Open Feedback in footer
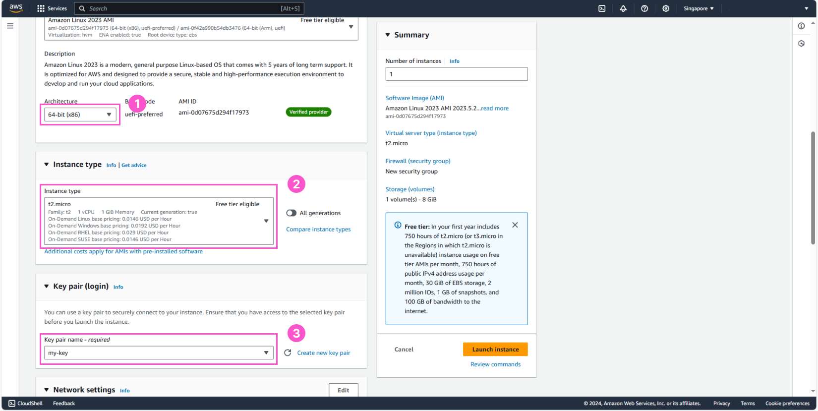The image size is (818, 411). tap(64, 403)
